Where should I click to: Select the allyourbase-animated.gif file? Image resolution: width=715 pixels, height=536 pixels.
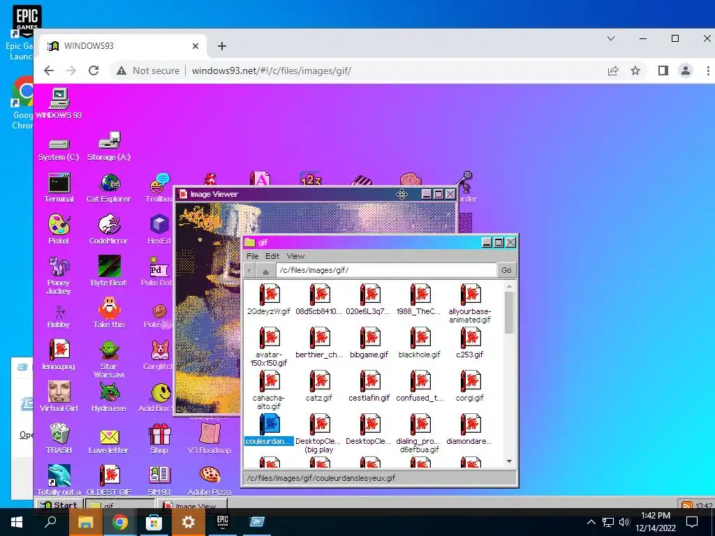pos(470,295)
